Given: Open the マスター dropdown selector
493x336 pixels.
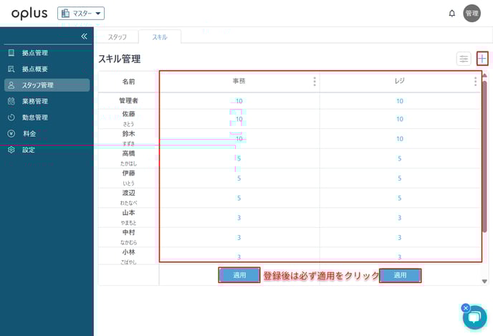Looking at the screenshot, I should click(x=81, y=13).
